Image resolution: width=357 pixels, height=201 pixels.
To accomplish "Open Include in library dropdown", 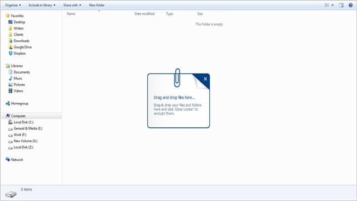I will point(42,5).
